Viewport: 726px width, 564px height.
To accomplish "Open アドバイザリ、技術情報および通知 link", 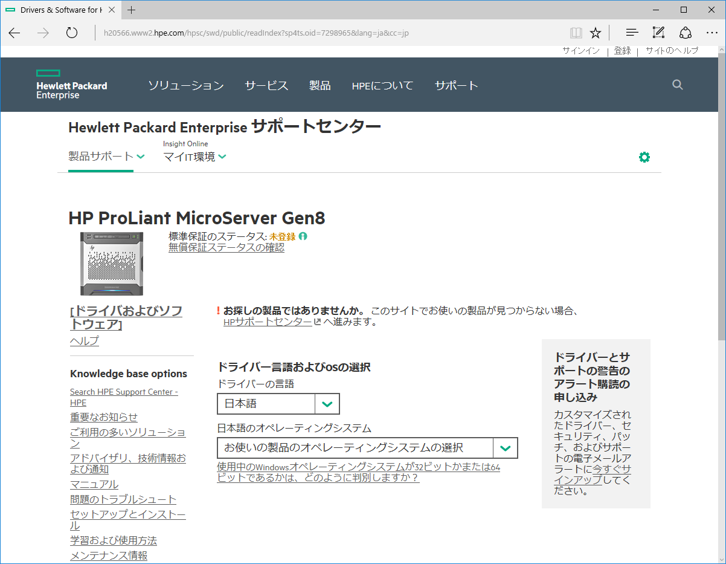I will (x=128, y=464).
